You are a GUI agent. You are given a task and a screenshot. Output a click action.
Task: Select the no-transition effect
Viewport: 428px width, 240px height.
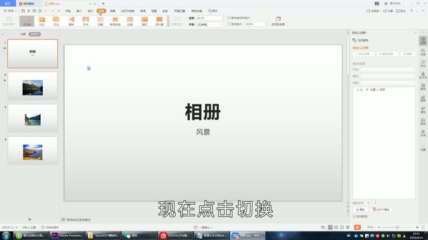coord(27,21)
